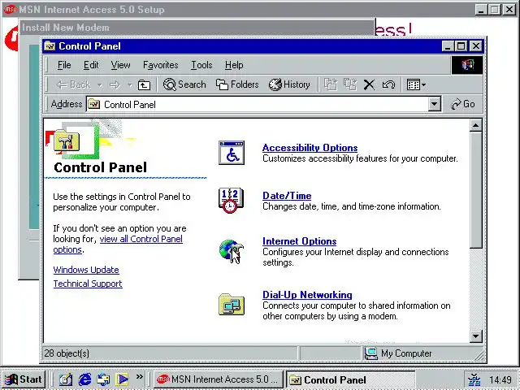Screen dimensions: 520x390
Task: Open the File menu
Action: pyautogui.click(x=64, y=65)
